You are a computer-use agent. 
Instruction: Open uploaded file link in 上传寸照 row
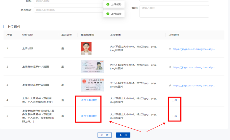(x=194, y=49)
